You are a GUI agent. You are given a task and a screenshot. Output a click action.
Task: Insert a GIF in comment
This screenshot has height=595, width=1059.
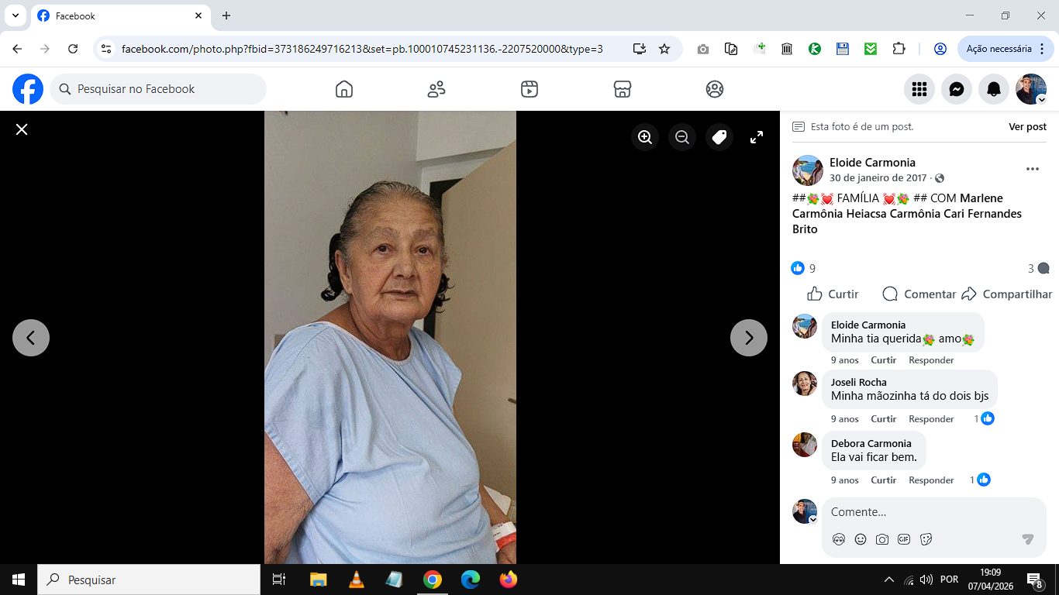pyautogui.click(x=904, y=539)
